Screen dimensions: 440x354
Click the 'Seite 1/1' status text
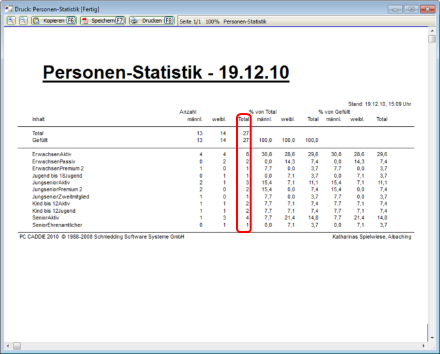[x=190, y=21]
